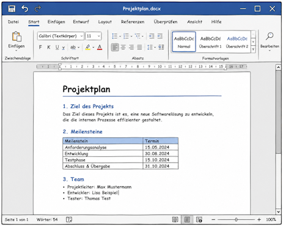Viewport: 283px width, 226px height.
Task: Apply the red font color
Action: 100,47
